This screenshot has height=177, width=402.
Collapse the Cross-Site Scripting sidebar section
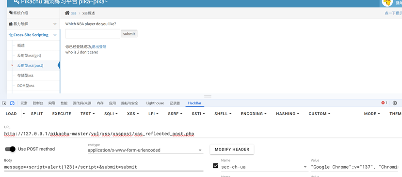click(33, 35)
